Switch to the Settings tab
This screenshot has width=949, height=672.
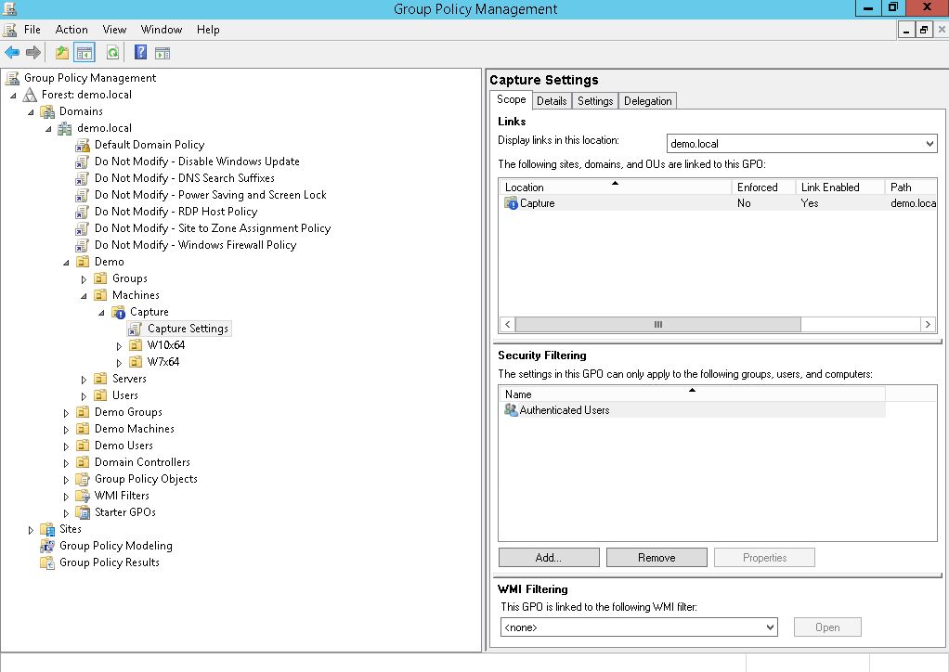point(595,101)
